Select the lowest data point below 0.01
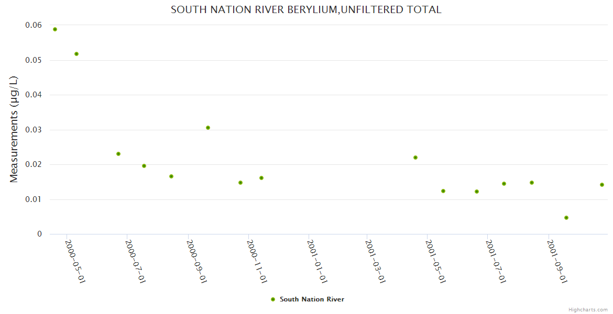Viewport: 613px width, 314px height. point(566,218)
